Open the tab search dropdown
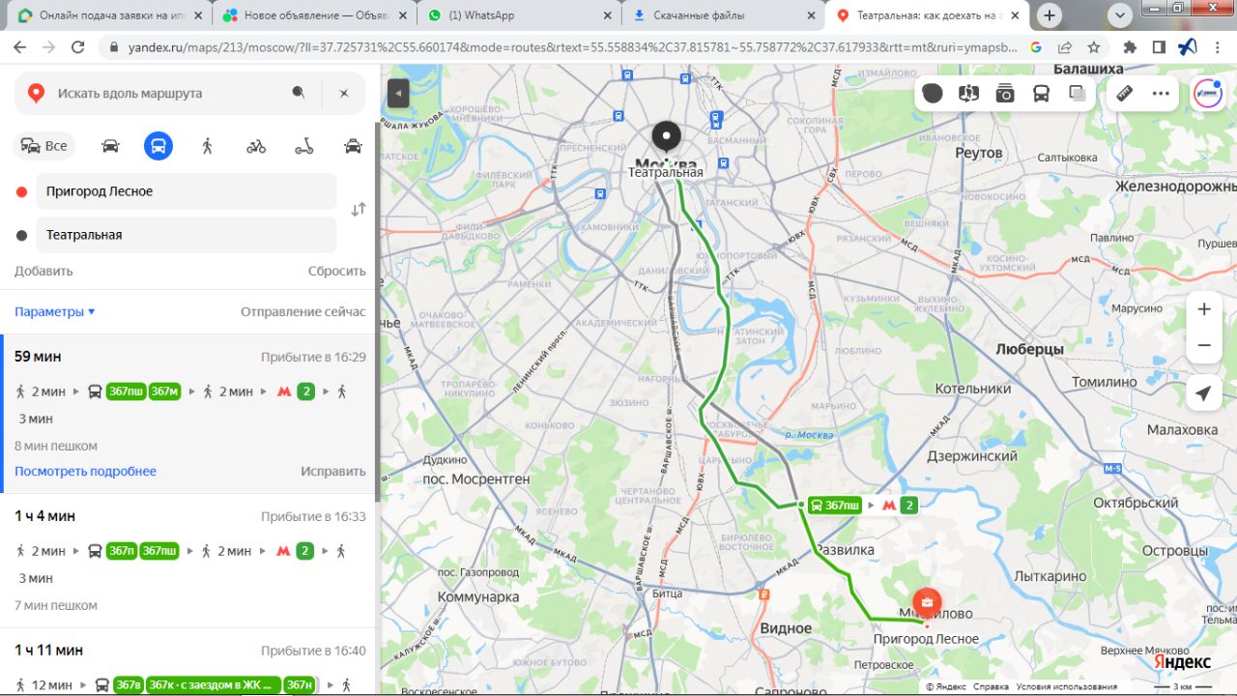Screen dimensions: 1237x696 tap(1119, 15)
